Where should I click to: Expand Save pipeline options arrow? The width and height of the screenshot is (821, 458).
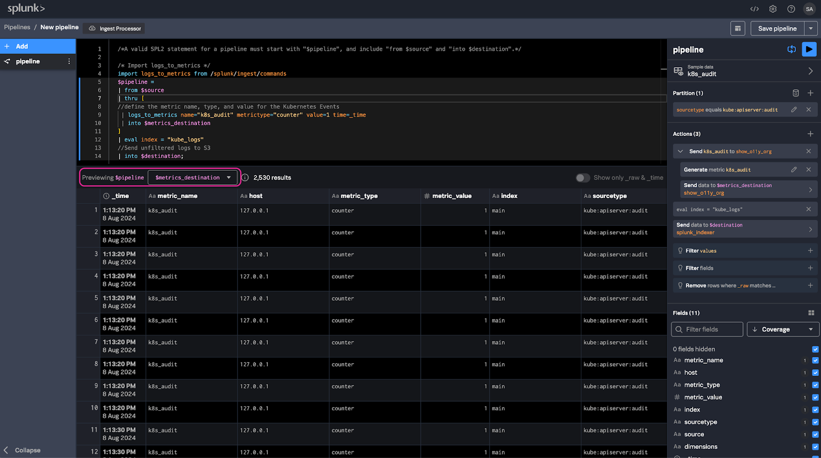tap(811, 29)
